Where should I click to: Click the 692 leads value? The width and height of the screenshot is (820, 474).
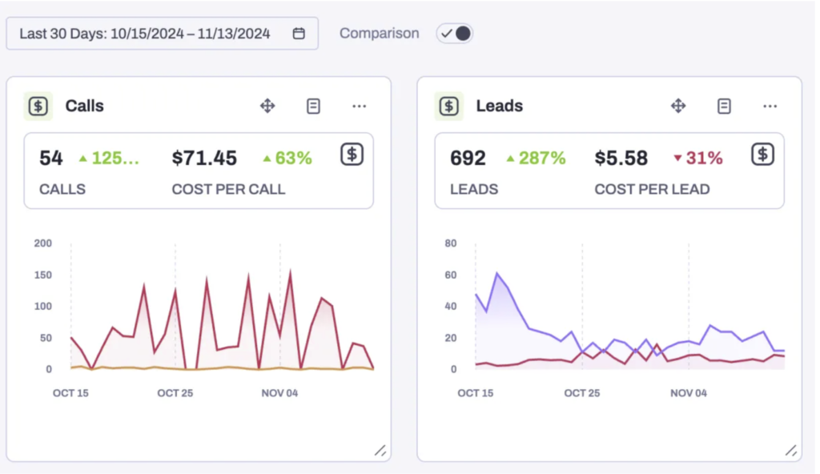[468, 158]
